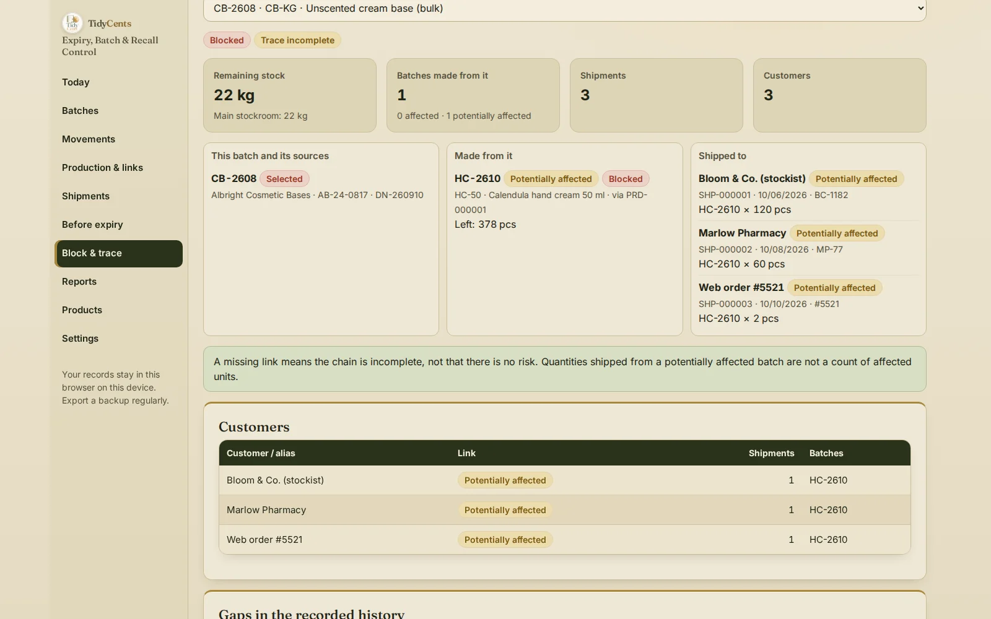
Task: Click the TidyCents logo icon
Action: [x=72, y=24]
